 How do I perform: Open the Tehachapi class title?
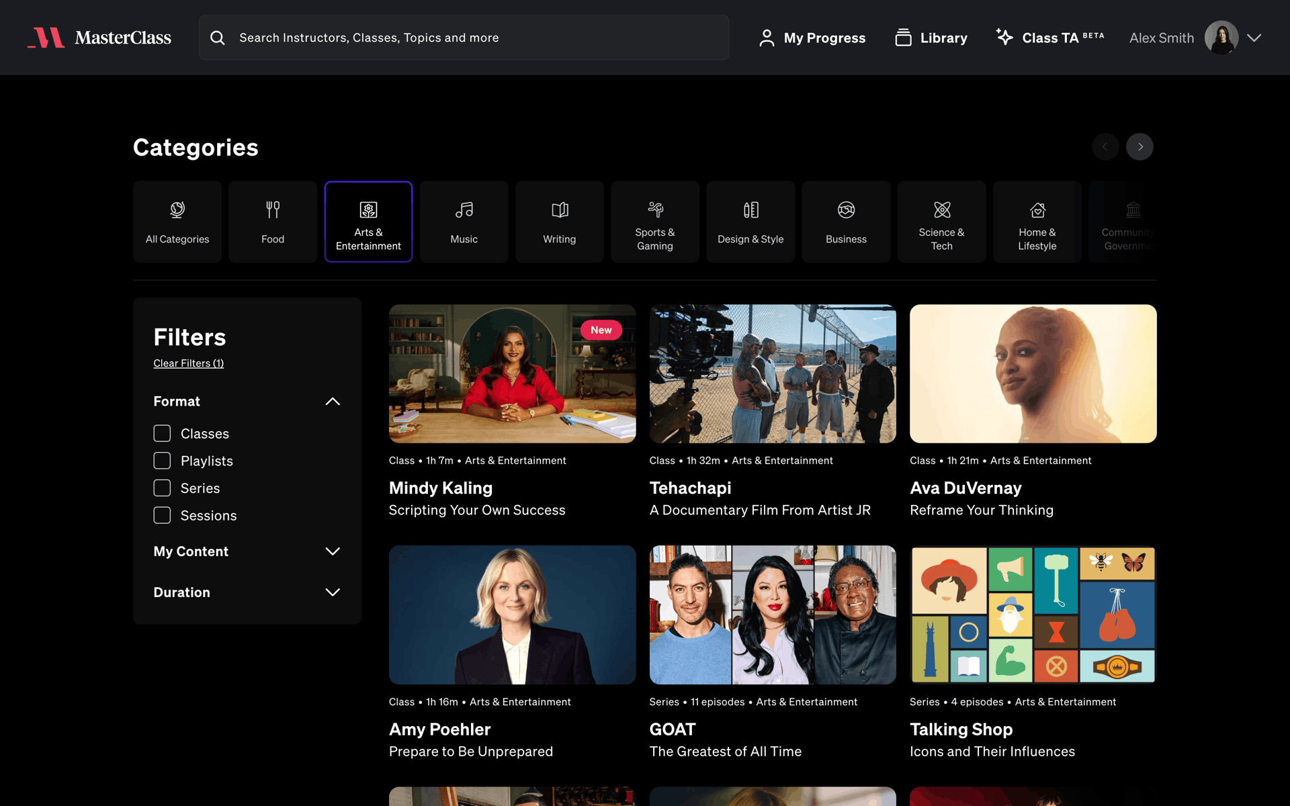coord(690,488)
